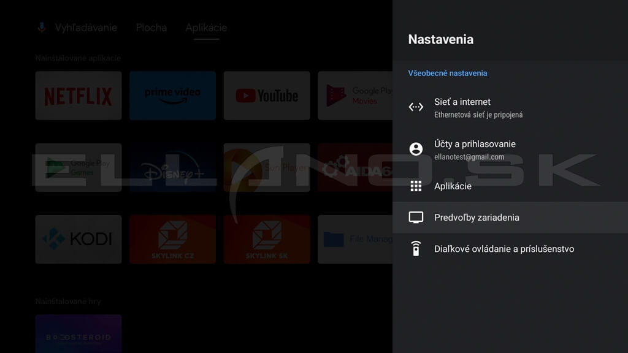
Task: Open Google Play Movies tile
Action: [355, 96]
